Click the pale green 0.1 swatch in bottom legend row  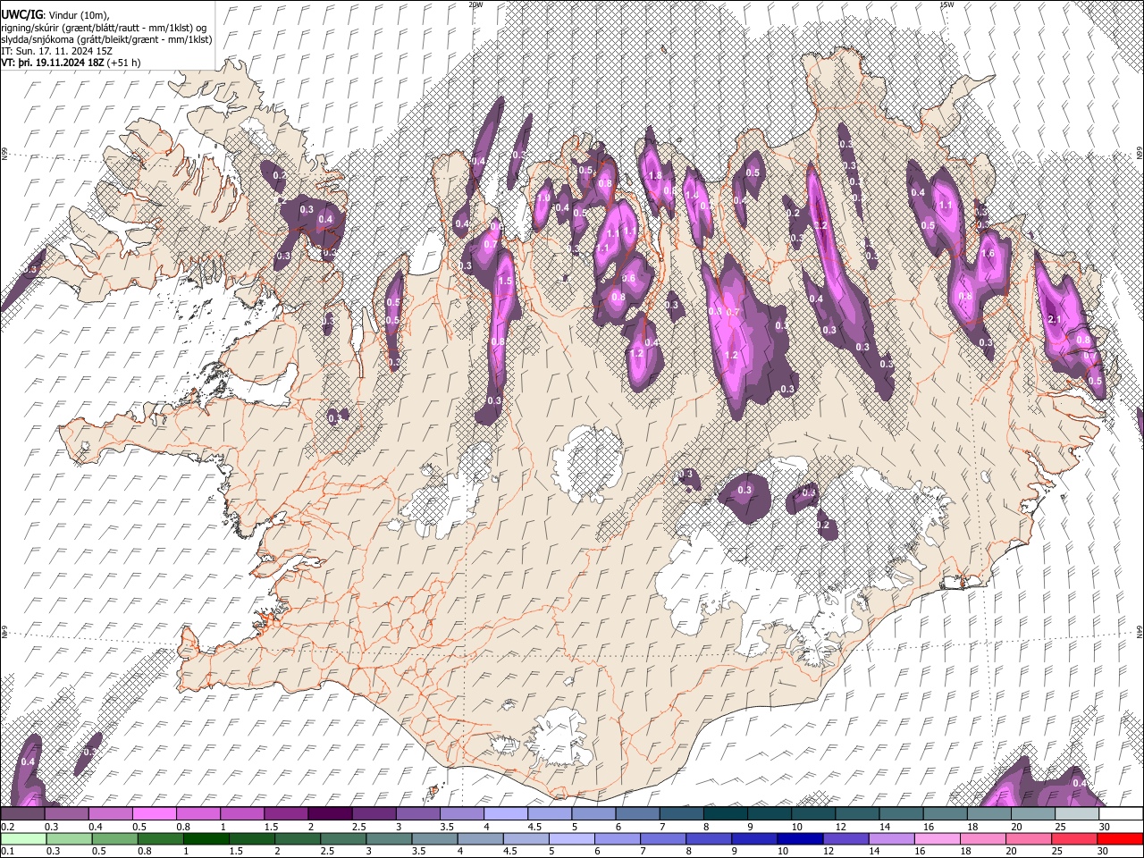click(x=21, y=838)
